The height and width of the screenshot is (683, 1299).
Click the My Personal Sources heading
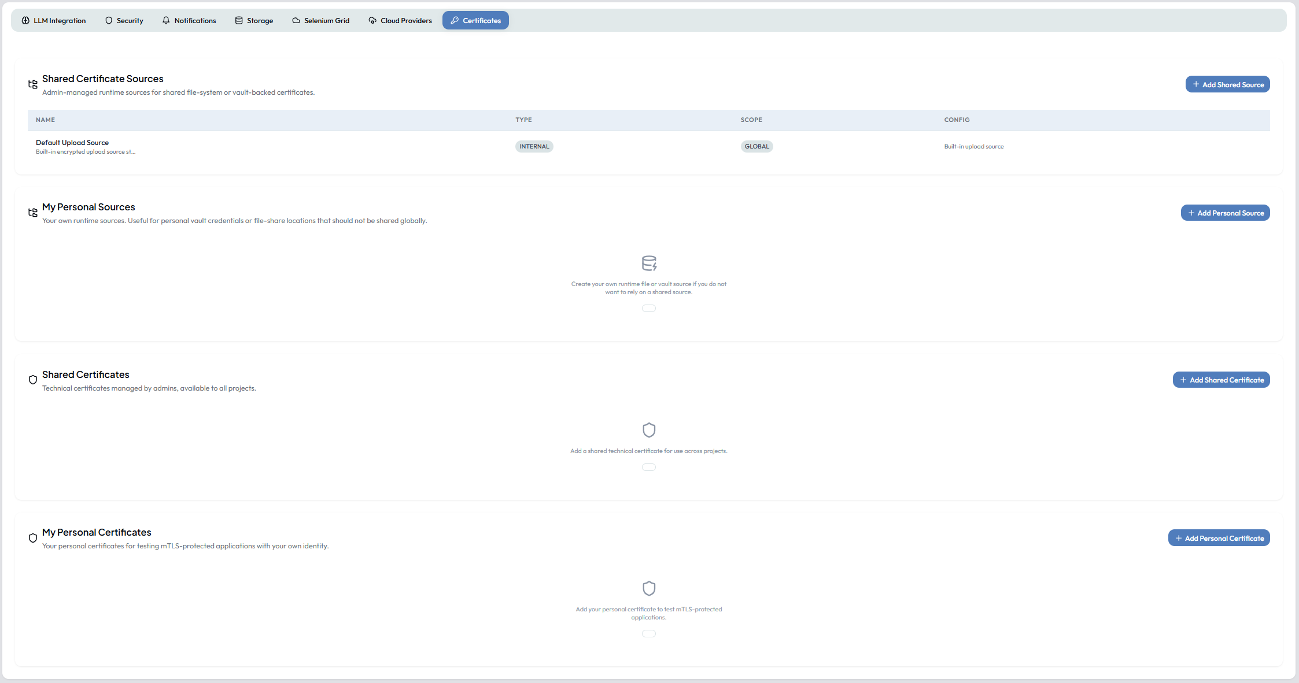coord(88,207)
